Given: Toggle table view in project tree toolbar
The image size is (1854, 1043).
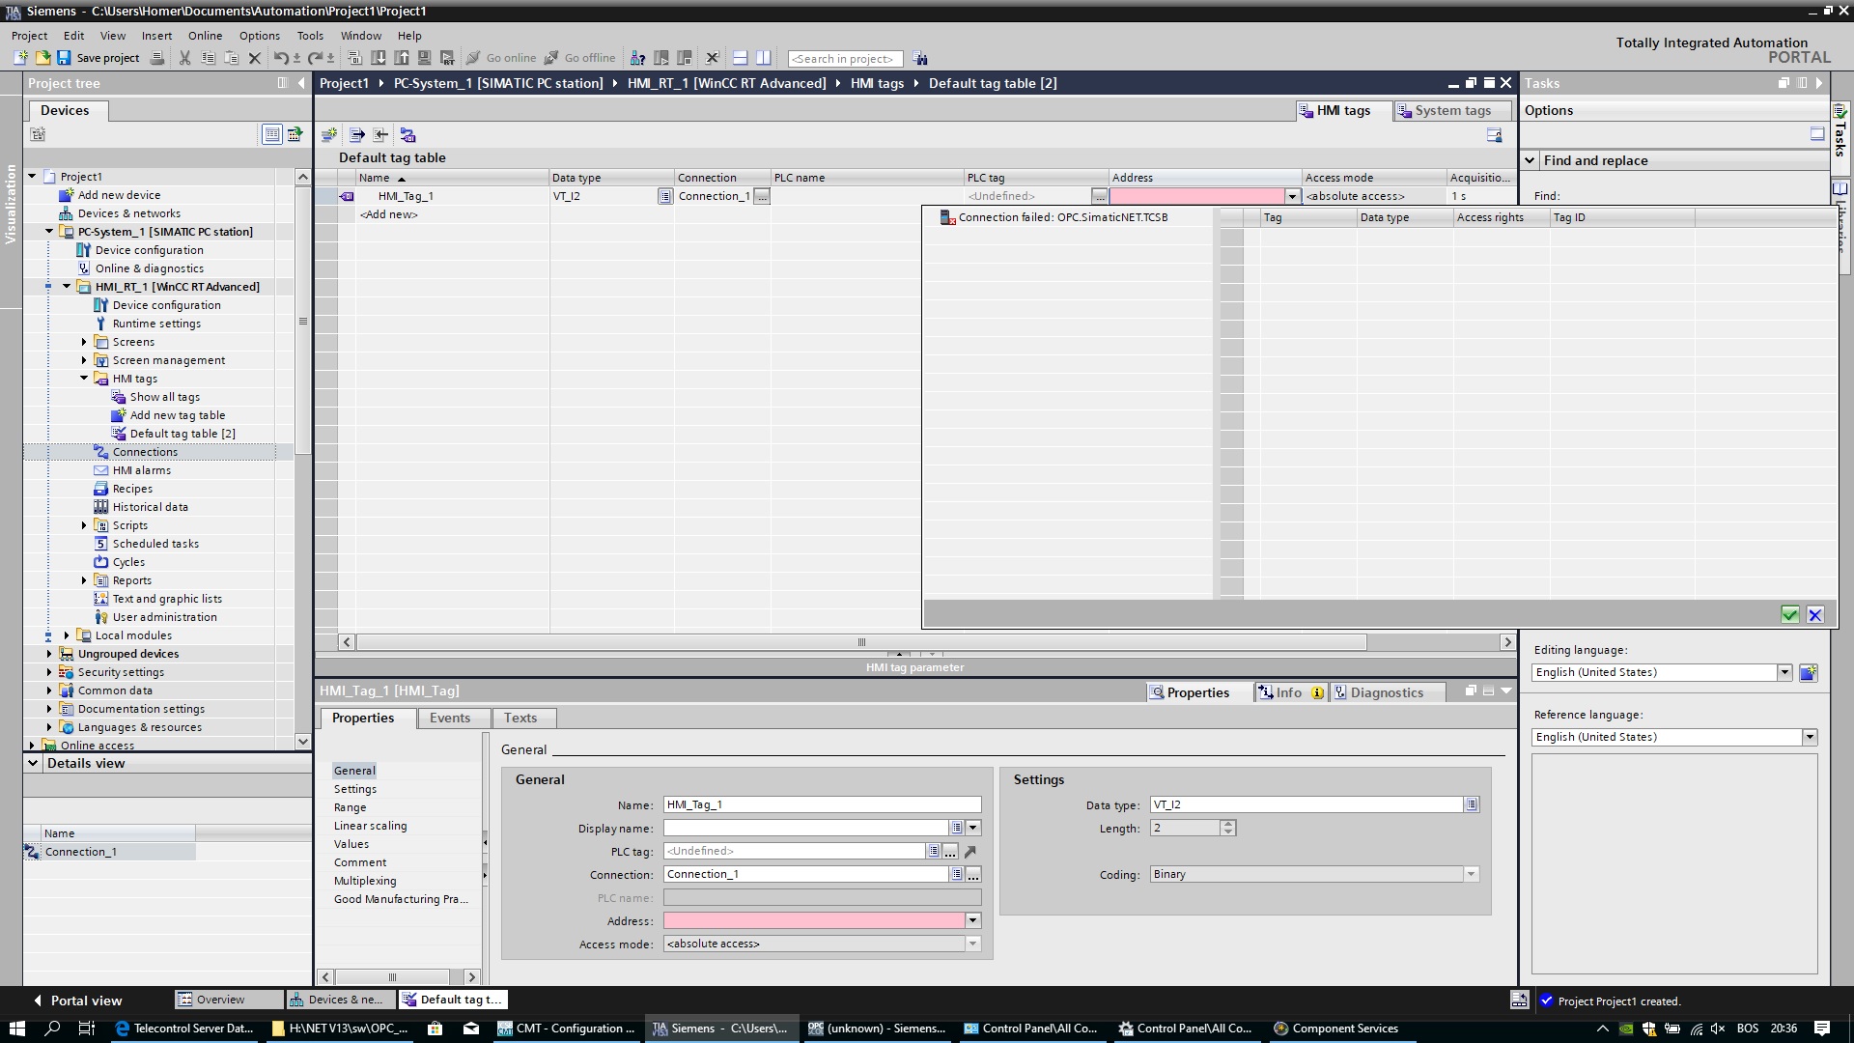Looking at the screenshot, I should [272, 134].
